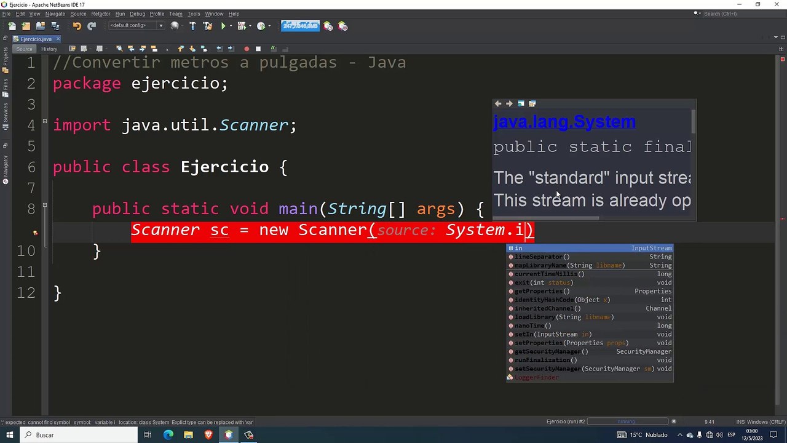787x443 pixels.
Task: Toggle Highlight Search in editor toolbar
Action: coord(154,49)
